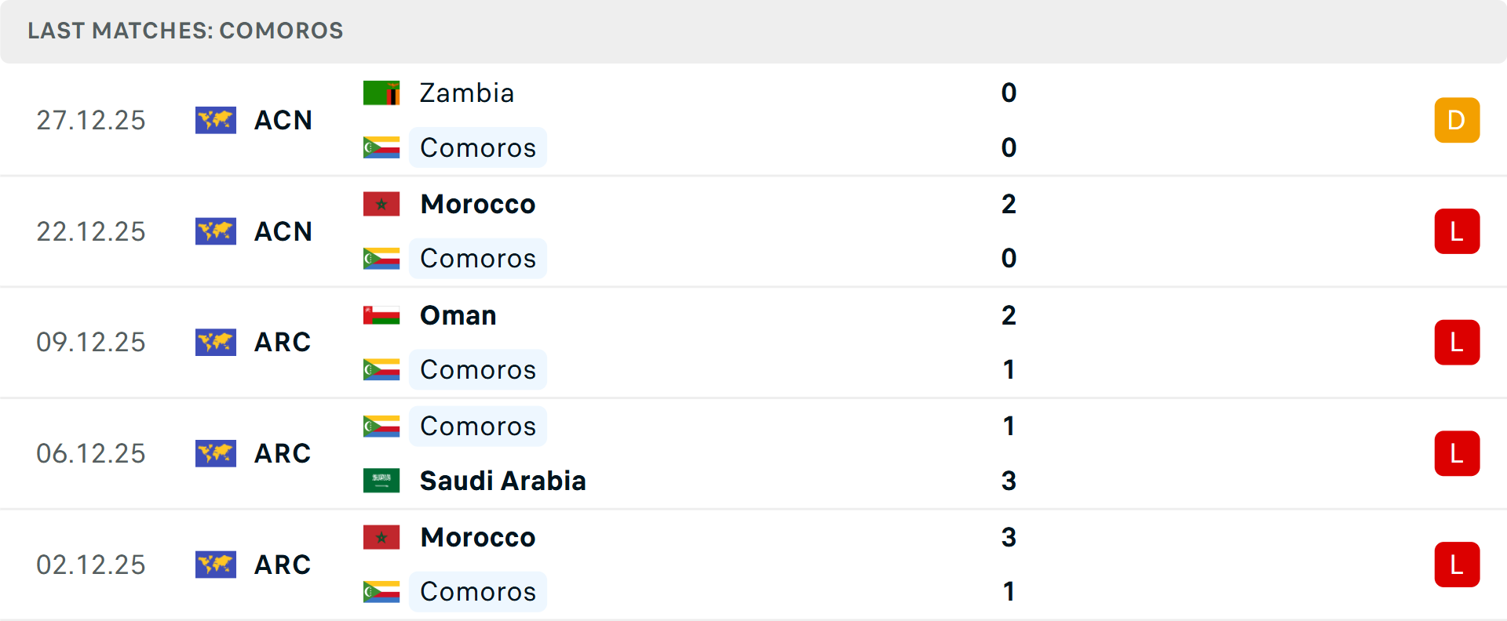Click the Oman flag icon
Screen dimensions: 1507x621
pyautogui.click(x=381, y=315)
